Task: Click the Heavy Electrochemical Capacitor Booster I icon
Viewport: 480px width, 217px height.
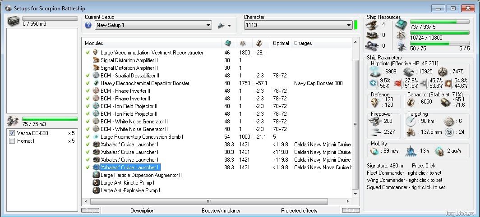Action: [96, 83]
